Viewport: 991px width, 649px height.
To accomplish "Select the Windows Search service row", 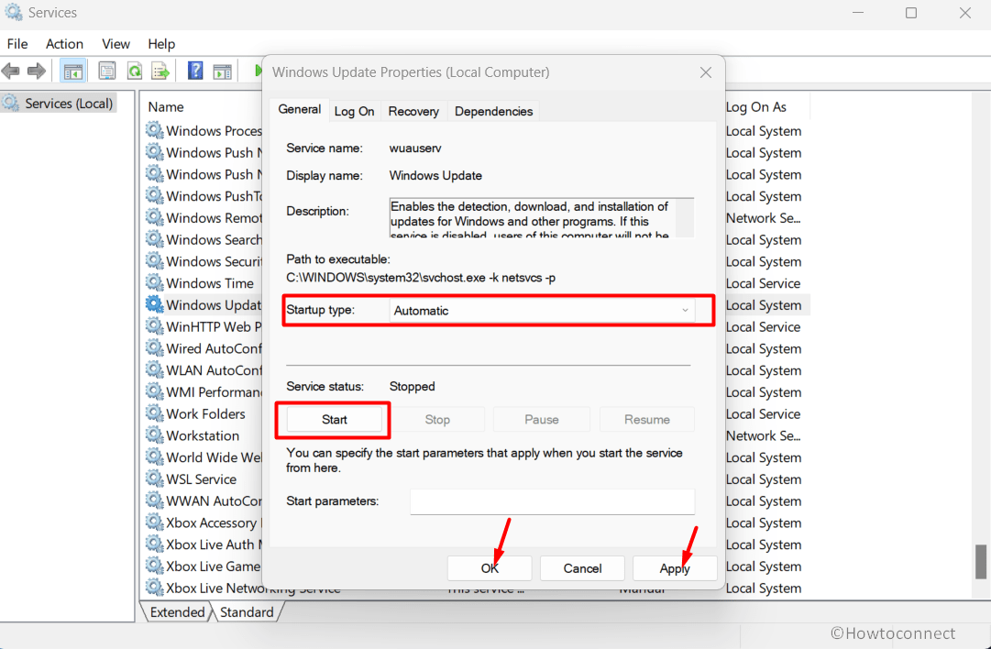I will pos(214,239).
